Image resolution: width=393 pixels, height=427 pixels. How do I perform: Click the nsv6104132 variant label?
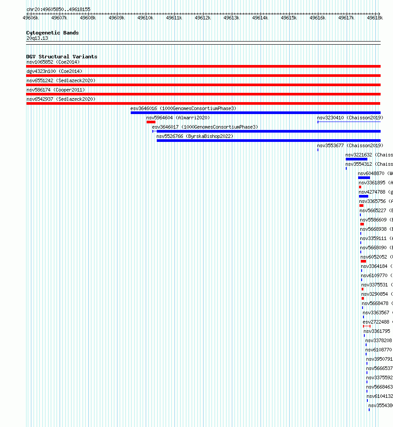click(x=380, y=396)
